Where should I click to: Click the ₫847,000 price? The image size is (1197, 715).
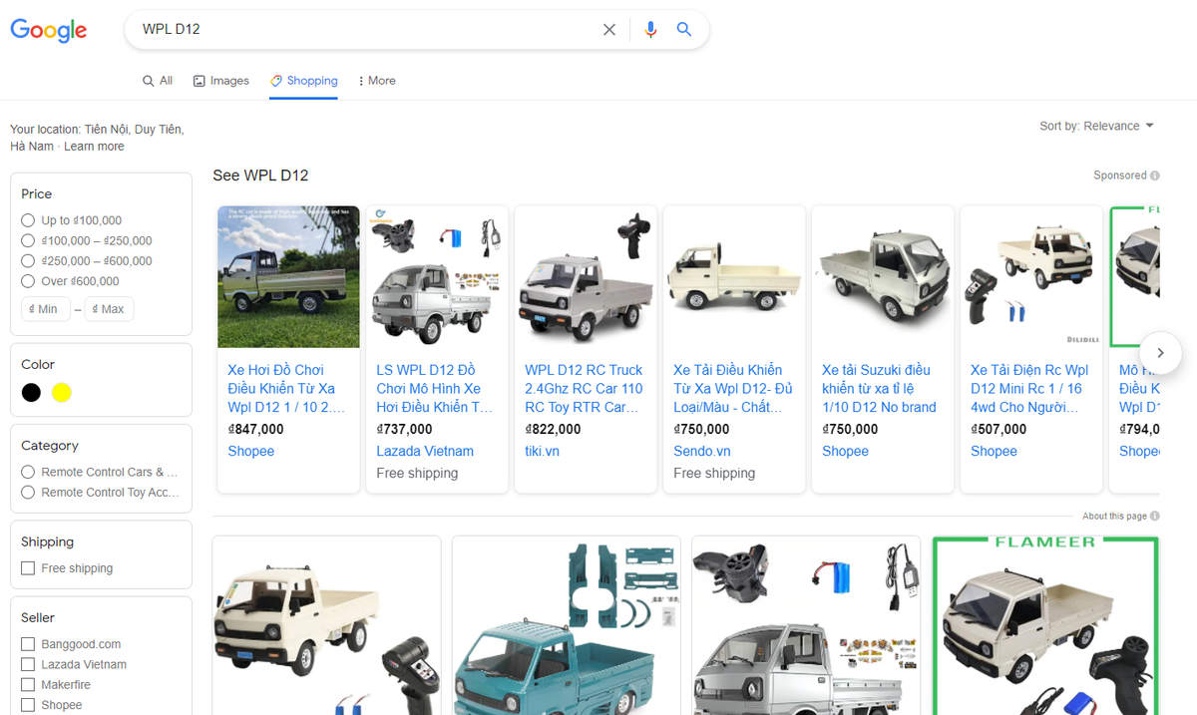click(255, 430)
